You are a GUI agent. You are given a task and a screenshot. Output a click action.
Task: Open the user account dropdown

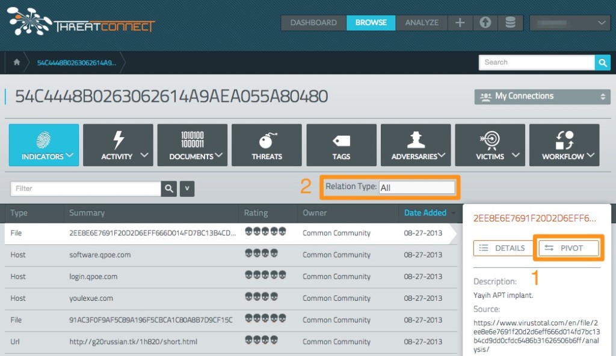click(x=570, y=23)
